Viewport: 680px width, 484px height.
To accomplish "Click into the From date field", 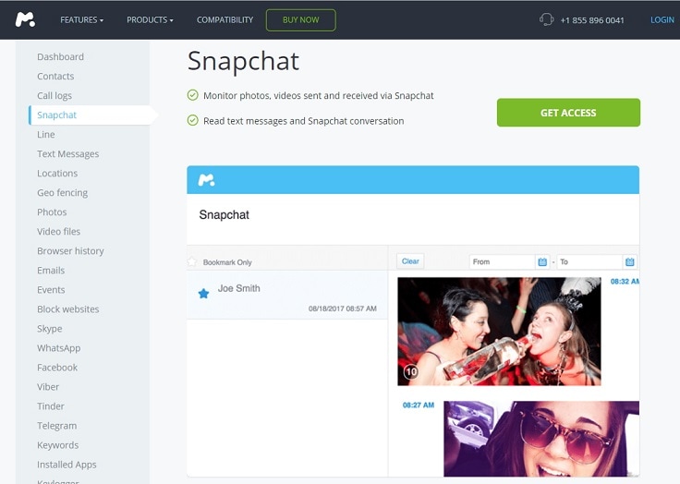I will (x=502, y=261).
